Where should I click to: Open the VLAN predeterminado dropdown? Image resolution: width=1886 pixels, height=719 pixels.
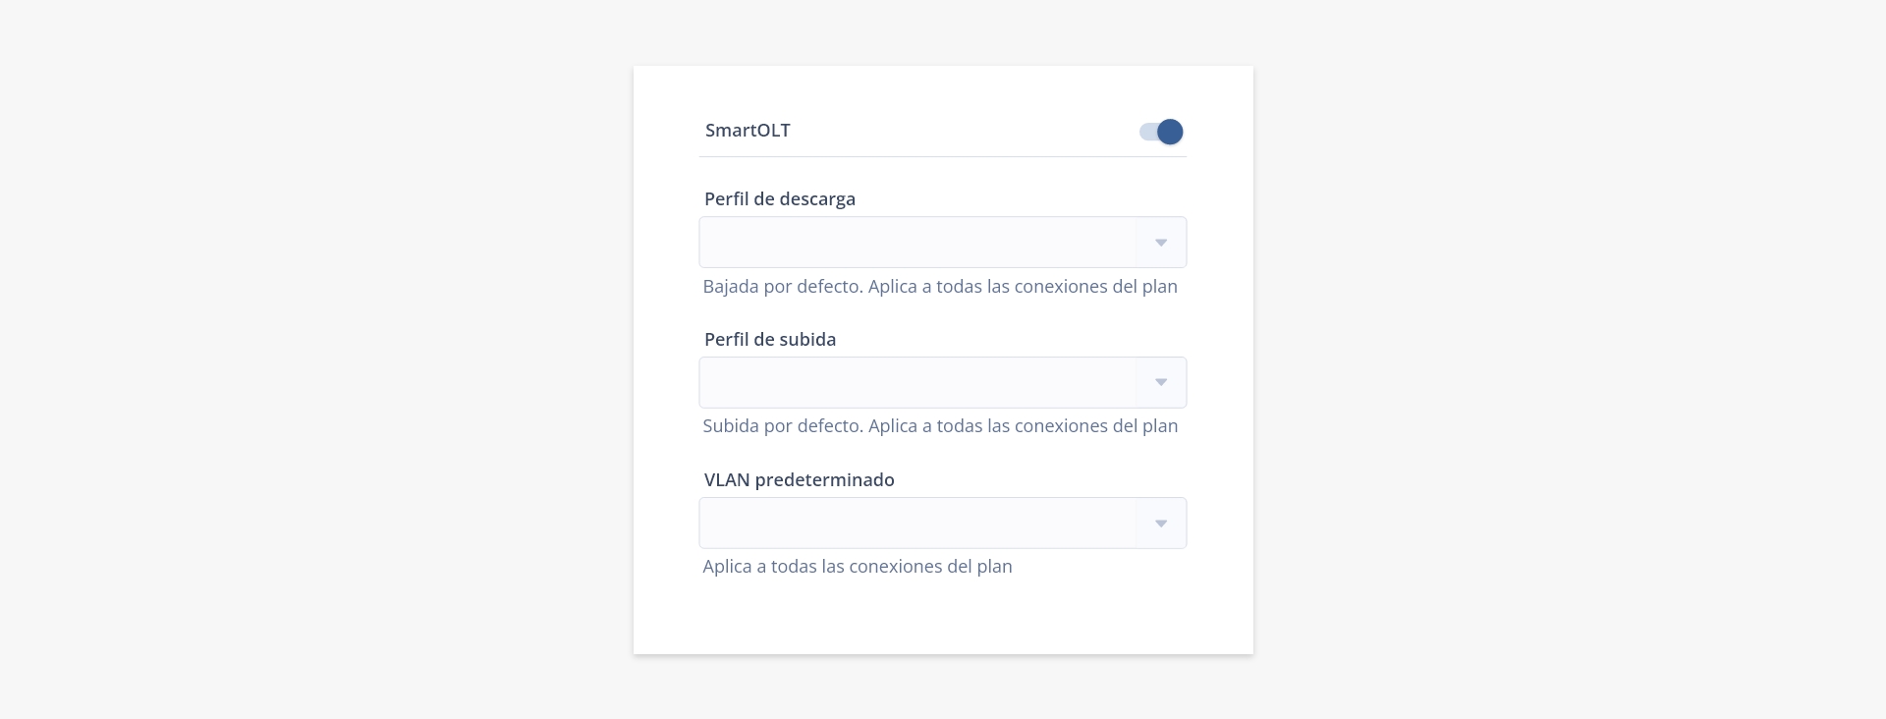942,523
